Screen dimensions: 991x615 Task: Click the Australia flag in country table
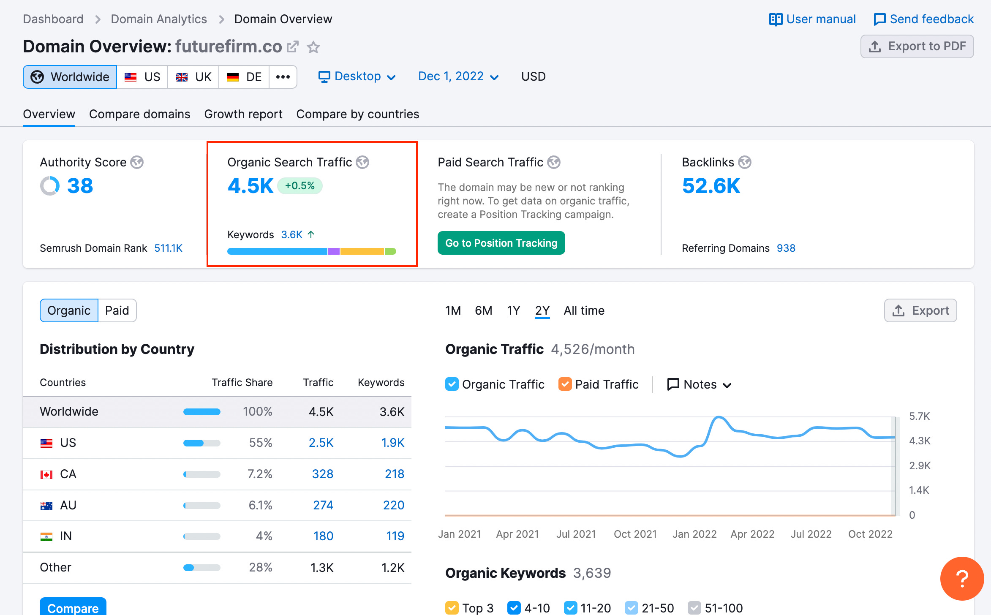(46, 506)
